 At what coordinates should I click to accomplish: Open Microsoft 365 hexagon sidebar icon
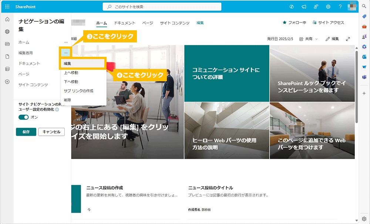tap(364, 46)
